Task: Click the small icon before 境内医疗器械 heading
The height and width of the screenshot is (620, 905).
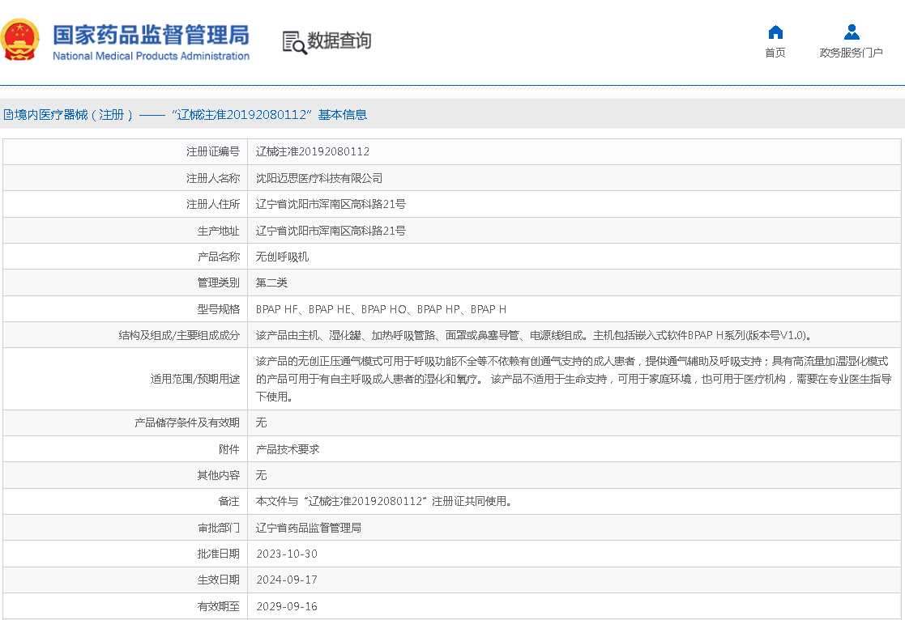Action: click(x=7, y=115)
